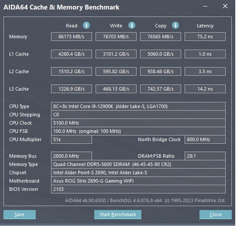Click the North Bridge Clock label

[159, 139]
